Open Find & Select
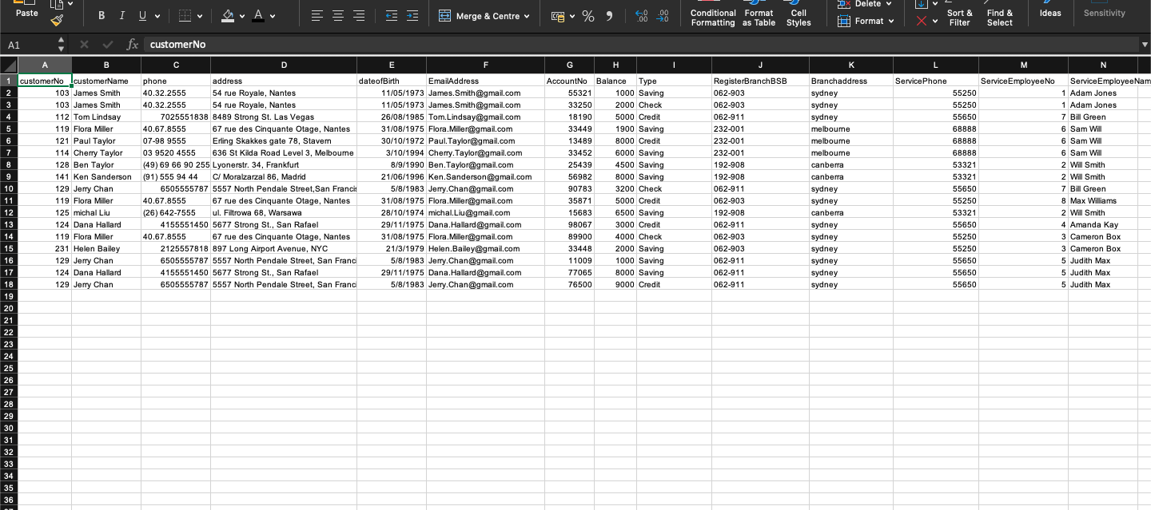Image resolution: width=1151 pixels, height=510 pixels. pyautogui.click(x=1000, y=18)
